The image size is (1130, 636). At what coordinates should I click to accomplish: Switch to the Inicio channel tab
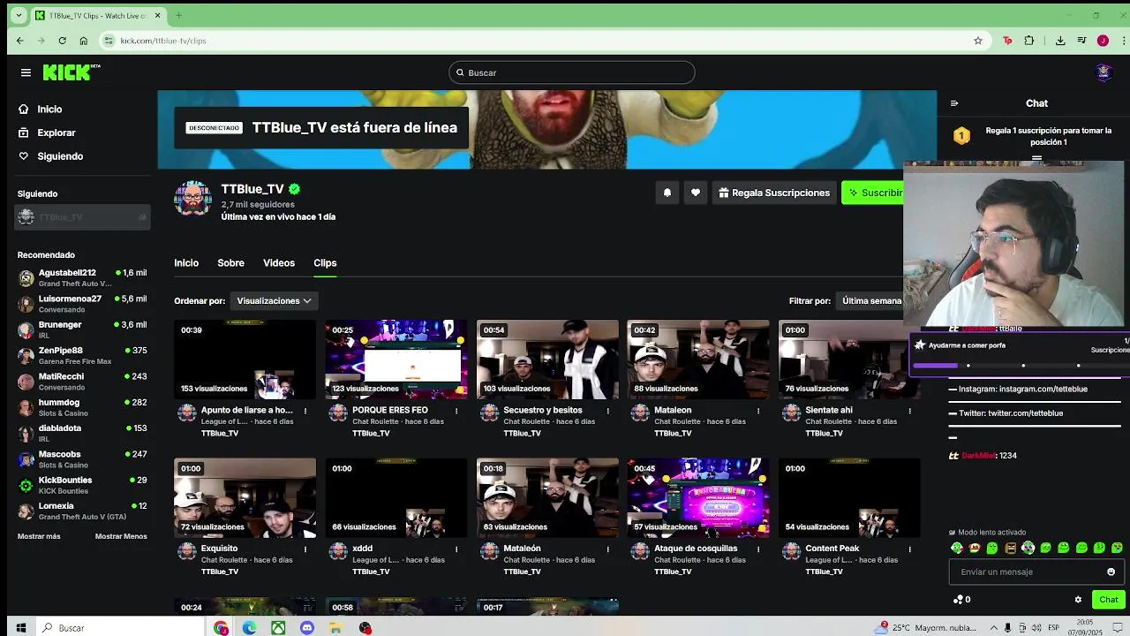click(186, 263)
